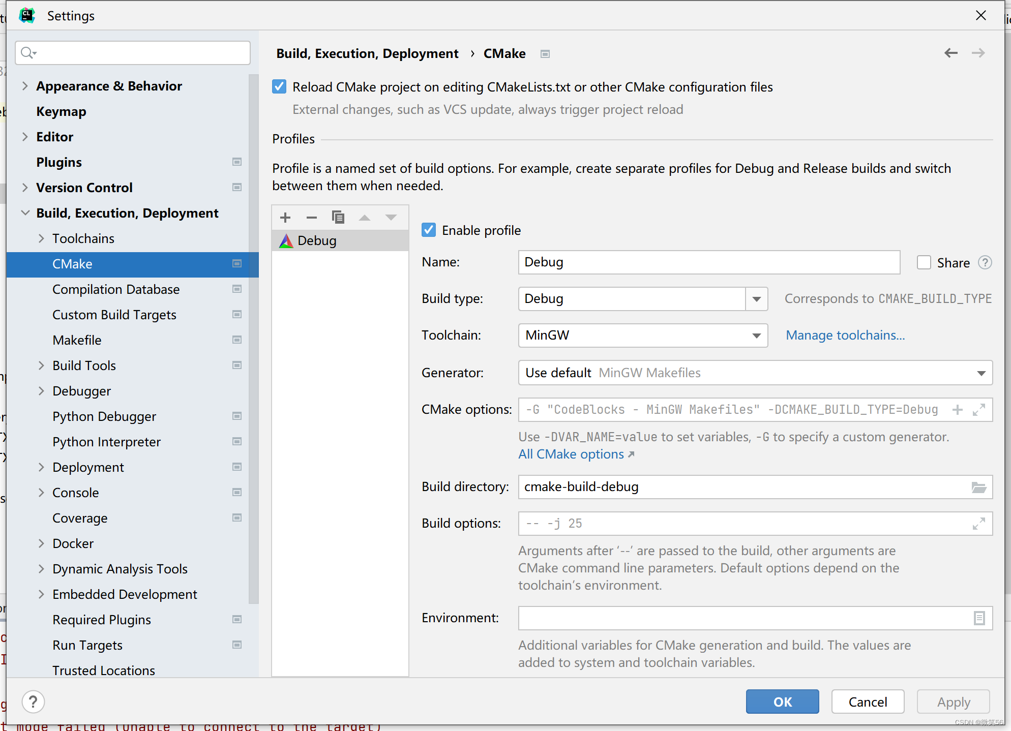Open the Build type dropdown
This screenshot has width=1011, height=731.
(756, 299)
